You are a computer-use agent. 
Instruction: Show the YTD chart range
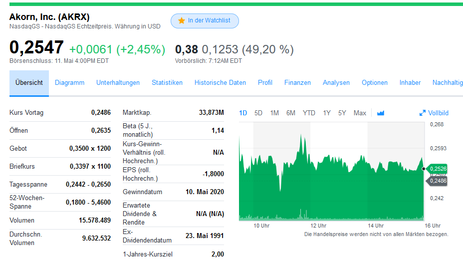pos(309,113)
